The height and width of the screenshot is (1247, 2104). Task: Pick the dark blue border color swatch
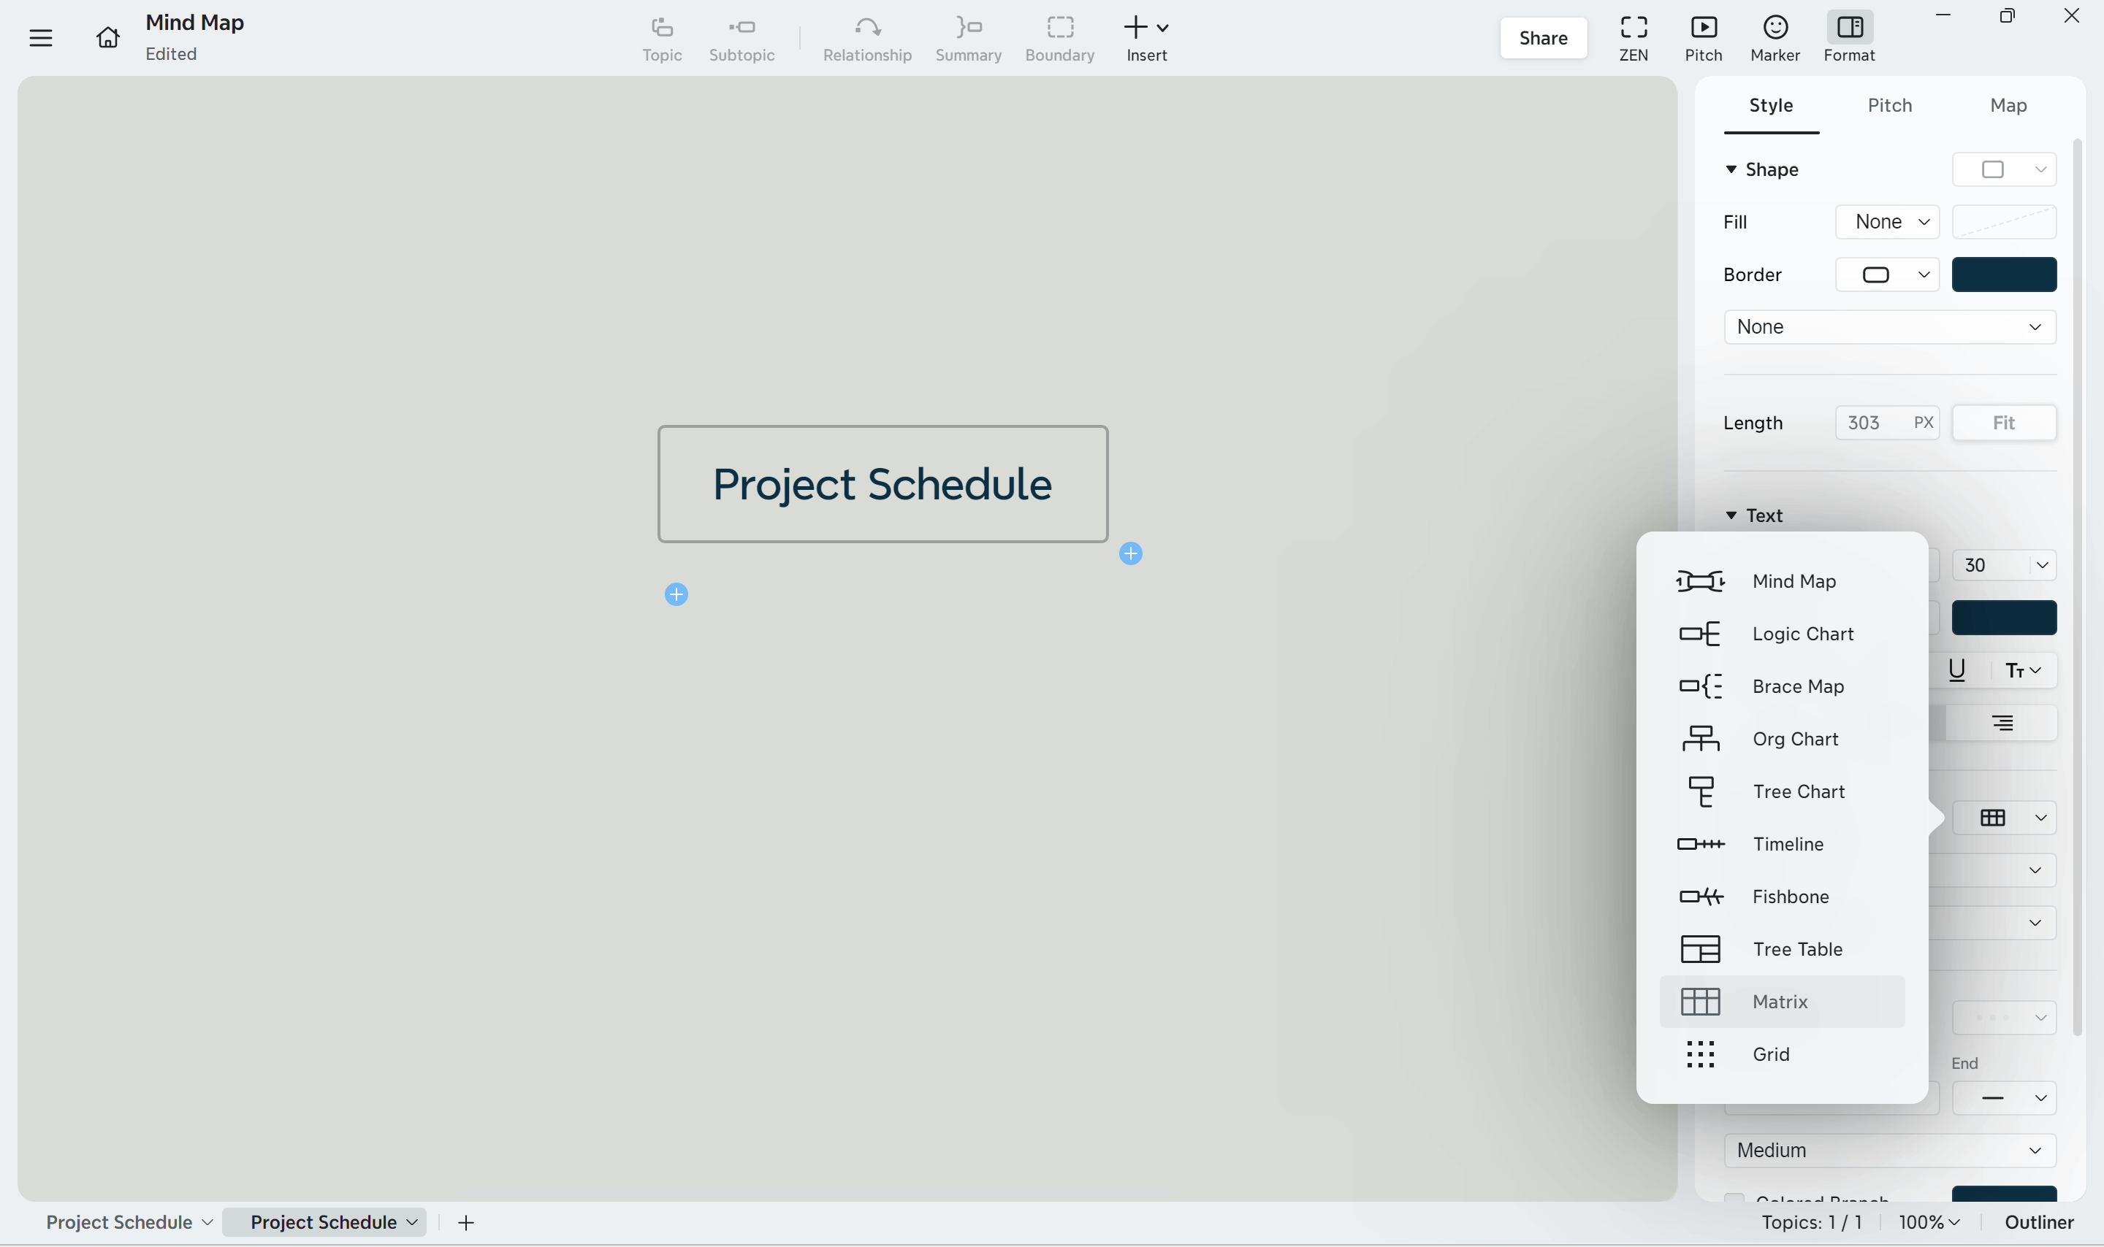click(x=2004, y=274)
